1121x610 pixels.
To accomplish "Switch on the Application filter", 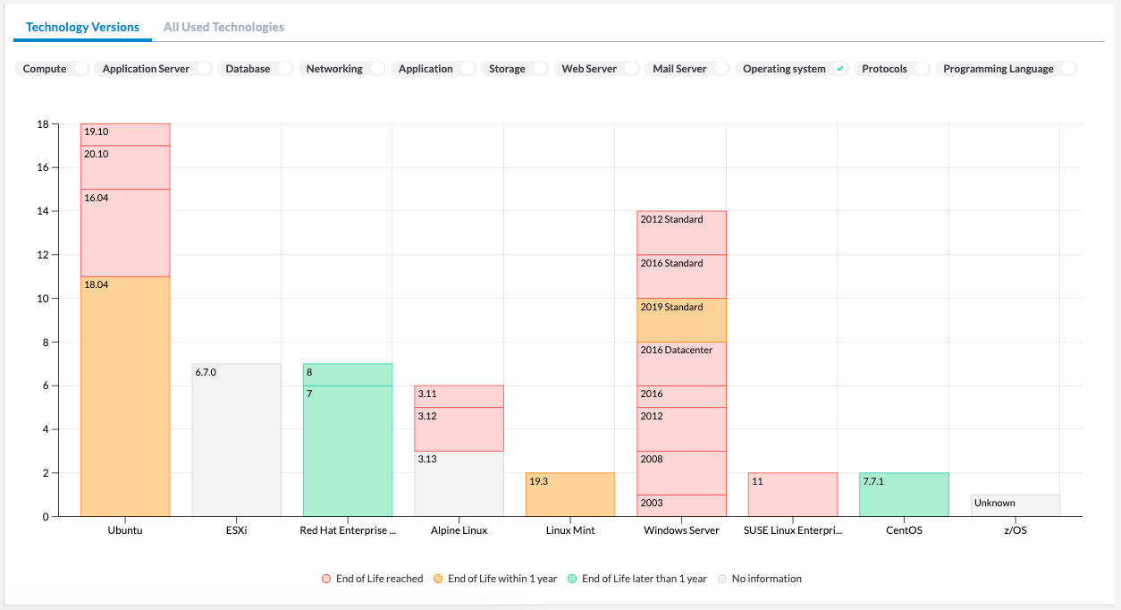I will click(468, 69).
